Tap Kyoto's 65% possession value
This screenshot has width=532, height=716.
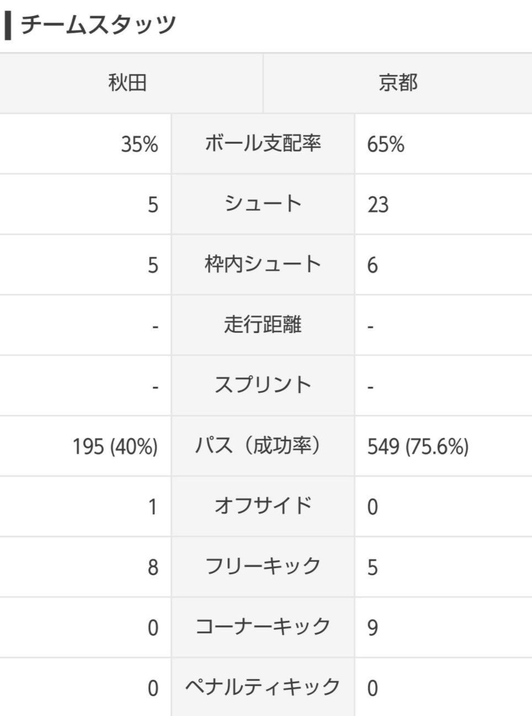tap(386, 144)
